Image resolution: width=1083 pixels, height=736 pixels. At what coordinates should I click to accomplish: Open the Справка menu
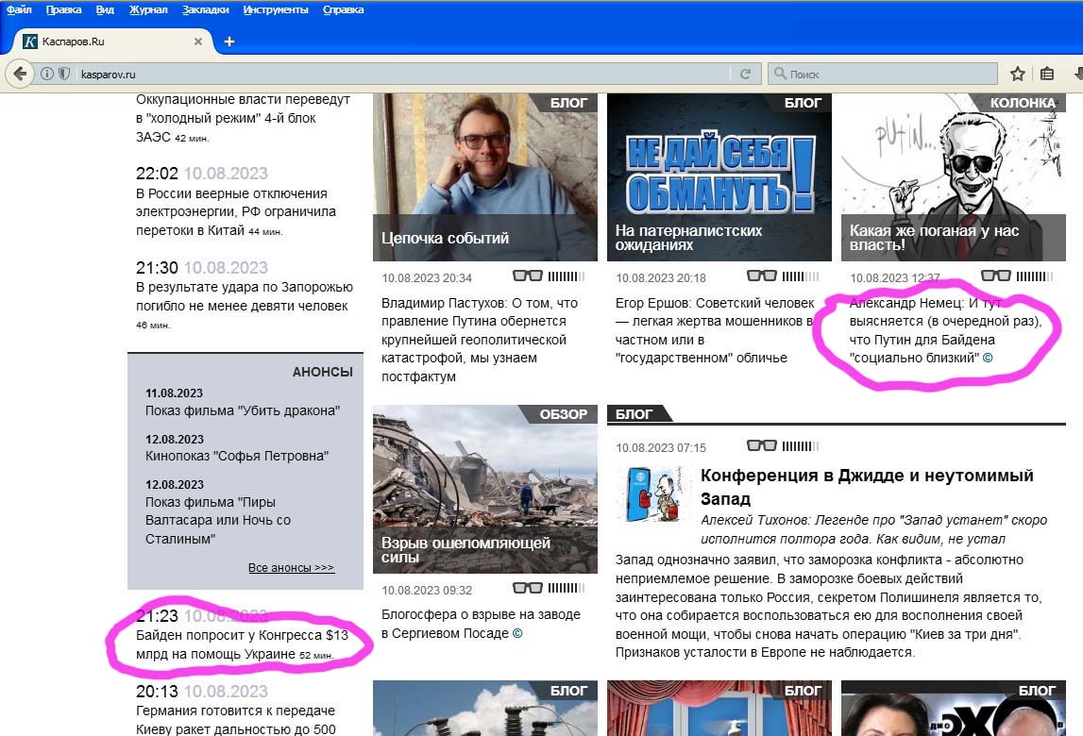(x=344, y=9)
